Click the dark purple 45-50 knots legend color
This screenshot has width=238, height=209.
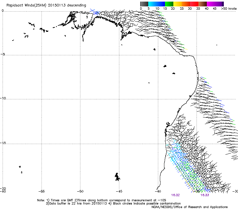[219, 4]
